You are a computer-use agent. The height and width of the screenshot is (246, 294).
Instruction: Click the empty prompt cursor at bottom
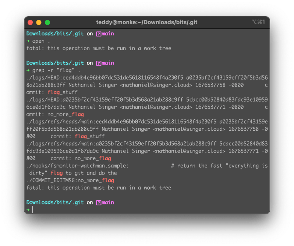click(x=33, y=210)
